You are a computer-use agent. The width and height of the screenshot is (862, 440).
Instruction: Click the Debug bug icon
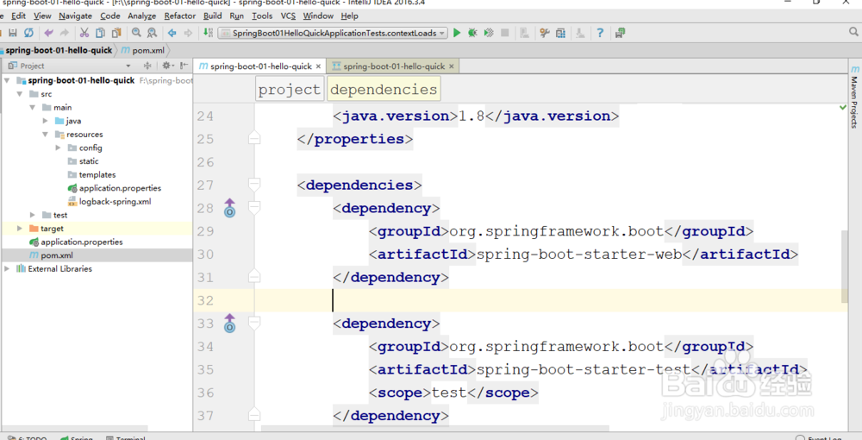pos(472,33)
